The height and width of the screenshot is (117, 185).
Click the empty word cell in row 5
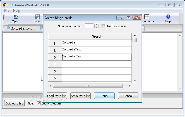[97, 71]
